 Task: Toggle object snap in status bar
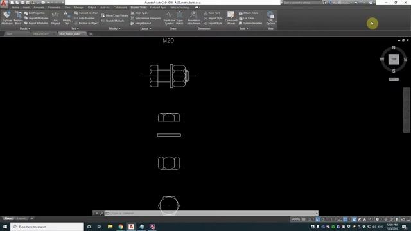(x=345, y=219)
